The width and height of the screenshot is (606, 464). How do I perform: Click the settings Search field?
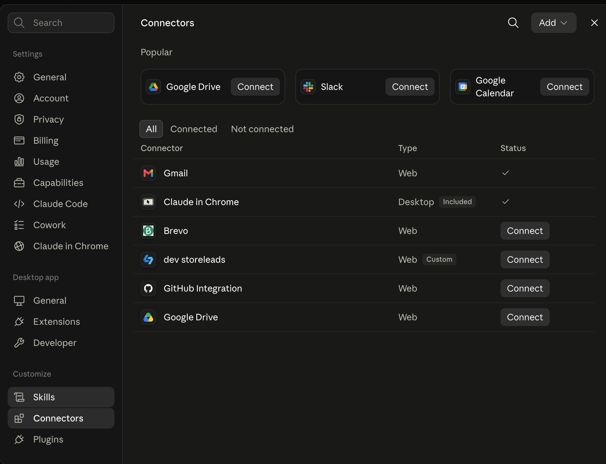(61, 23)
